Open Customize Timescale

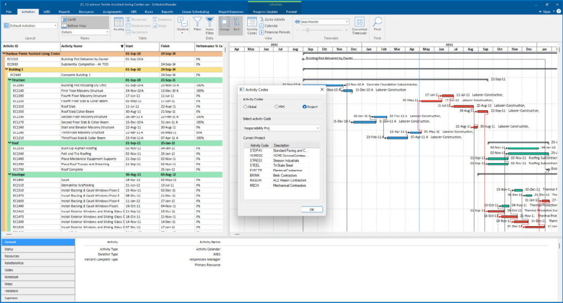(360, 26)
